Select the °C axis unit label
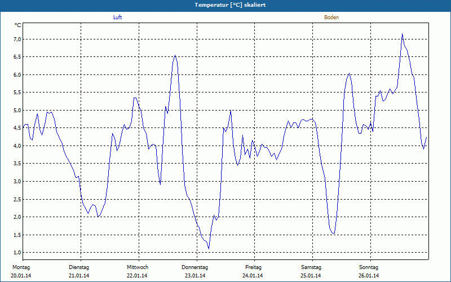Image resolution: width=451 pixels, height=282 pixels. 18,25
